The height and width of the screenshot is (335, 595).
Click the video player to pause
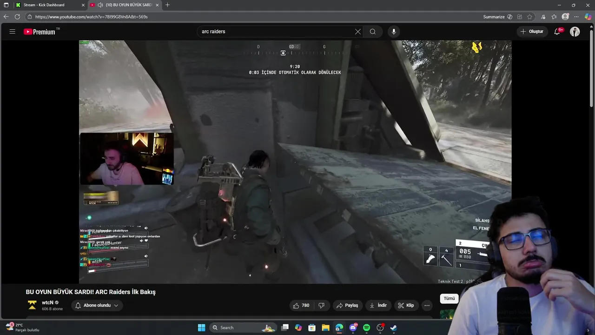point(295,162)
